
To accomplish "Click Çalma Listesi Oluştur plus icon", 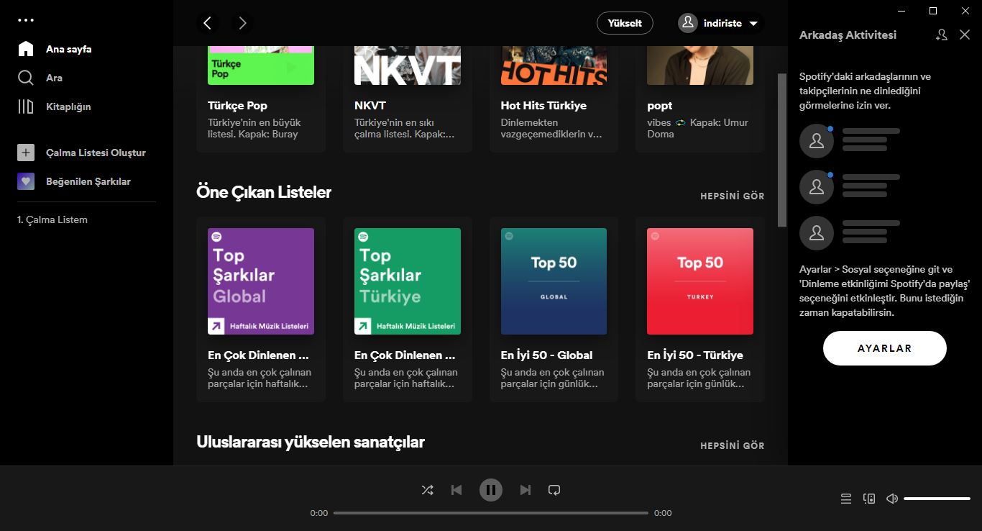I will point(26,153).
